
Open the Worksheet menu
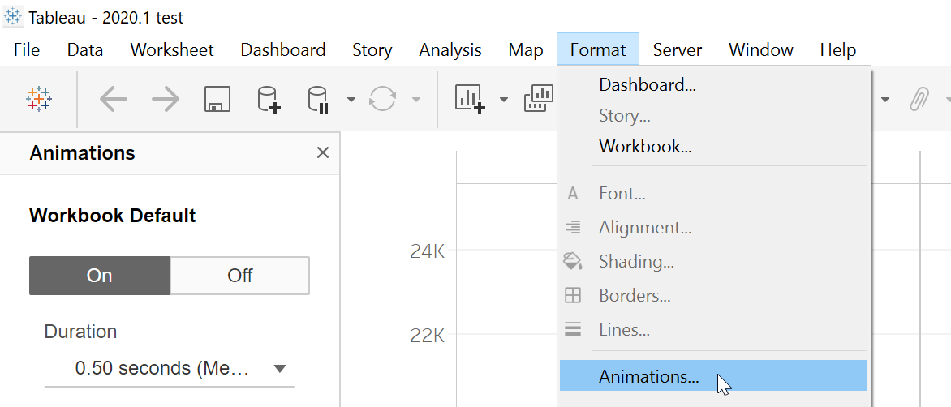(172, 50)
